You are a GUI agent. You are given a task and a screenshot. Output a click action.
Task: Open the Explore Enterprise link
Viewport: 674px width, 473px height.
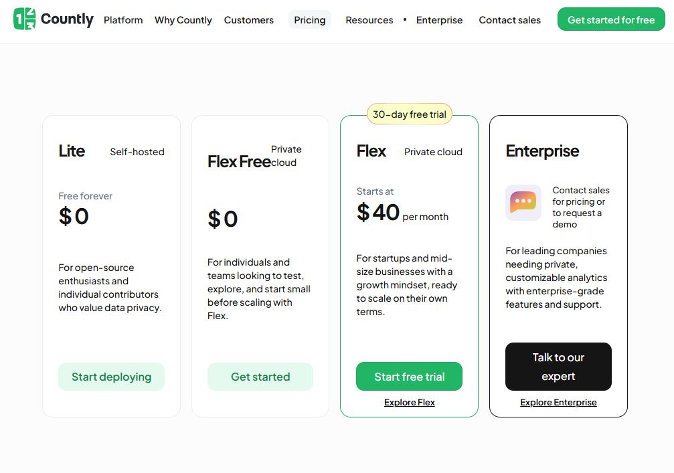(558, 402)
